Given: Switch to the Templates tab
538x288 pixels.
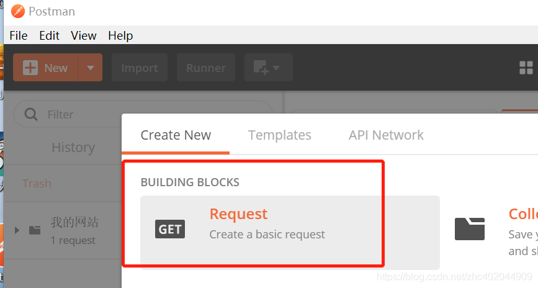Looking at the screenshot, I should [x=280, y=135].
